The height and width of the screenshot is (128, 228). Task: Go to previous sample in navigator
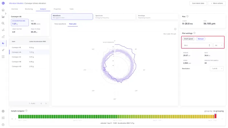click(16, 119)
